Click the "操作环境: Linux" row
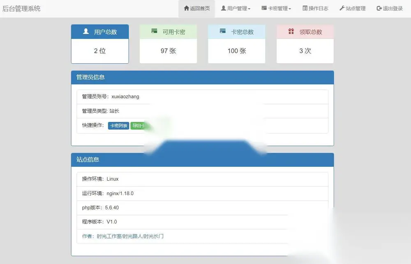The image size is (411, 264). 202,179
